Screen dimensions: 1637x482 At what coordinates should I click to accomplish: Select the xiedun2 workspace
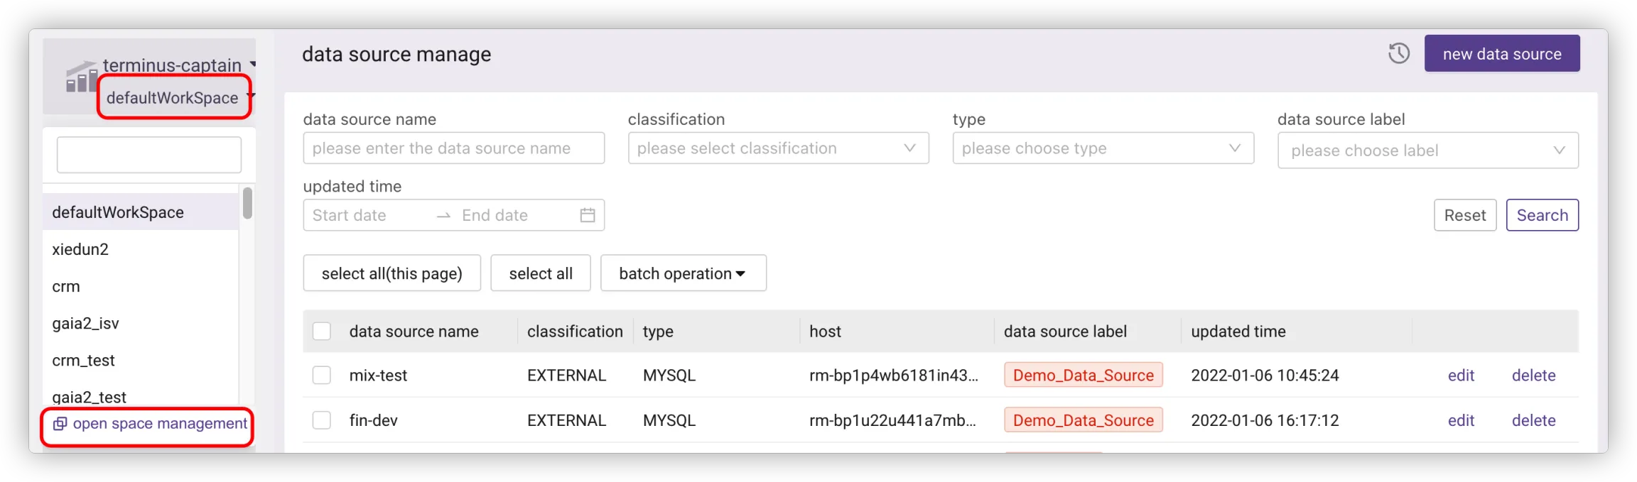[80, 249]
